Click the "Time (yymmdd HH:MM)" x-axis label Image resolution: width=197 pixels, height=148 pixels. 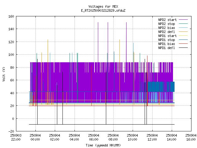point(103,145)
